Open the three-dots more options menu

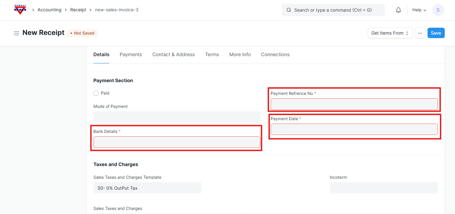[420, 33]
